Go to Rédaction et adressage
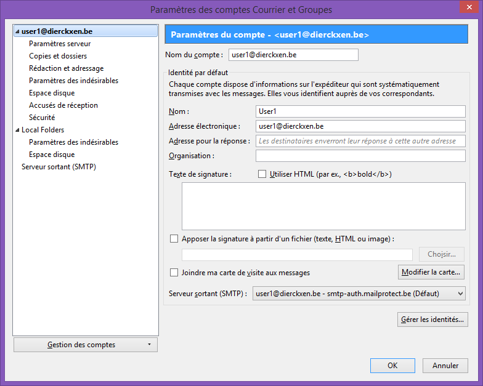The width and height of the screenshot is (483, 386). pyautogui.click(x=66, y=68)
